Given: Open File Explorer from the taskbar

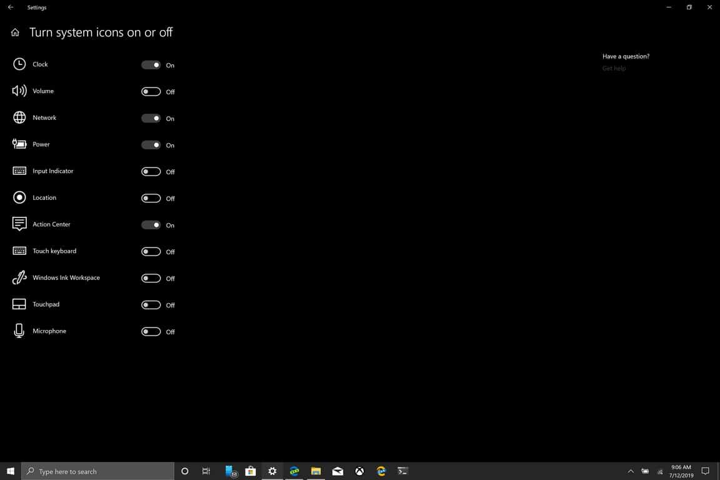Looking at the screenshot, I should pyautogui.click(x=316, y=471).
